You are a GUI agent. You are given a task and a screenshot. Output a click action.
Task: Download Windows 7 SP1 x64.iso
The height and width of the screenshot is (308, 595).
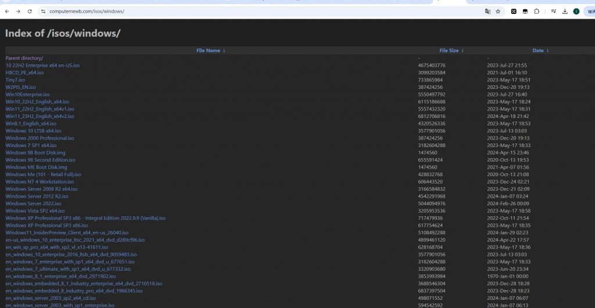(x=31, y=145)
